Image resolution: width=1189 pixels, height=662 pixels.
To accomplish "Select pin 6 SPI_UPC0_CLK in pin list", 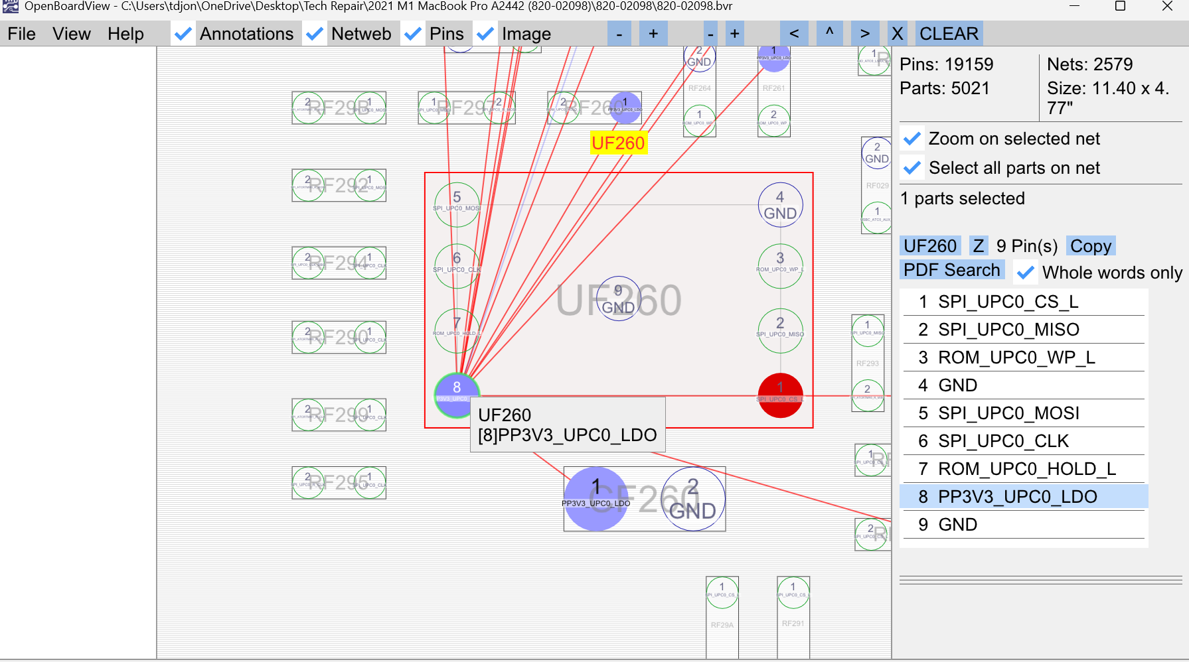I will (x=1024, y=441).
